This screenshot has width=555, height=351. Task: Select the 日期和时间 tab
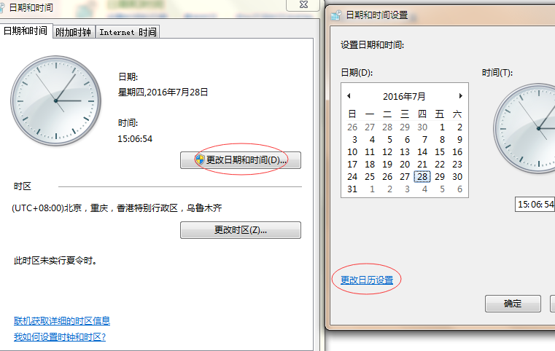click(x=26, y=31)
